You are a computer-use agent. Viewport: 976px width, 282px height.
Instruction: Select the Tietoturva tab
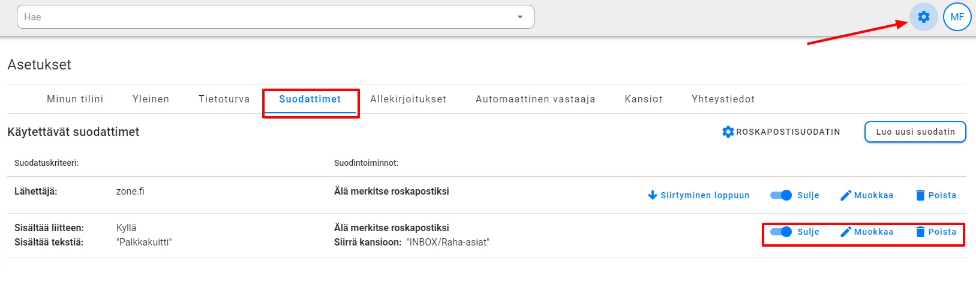pyautogui.click(x=224, y=99)
